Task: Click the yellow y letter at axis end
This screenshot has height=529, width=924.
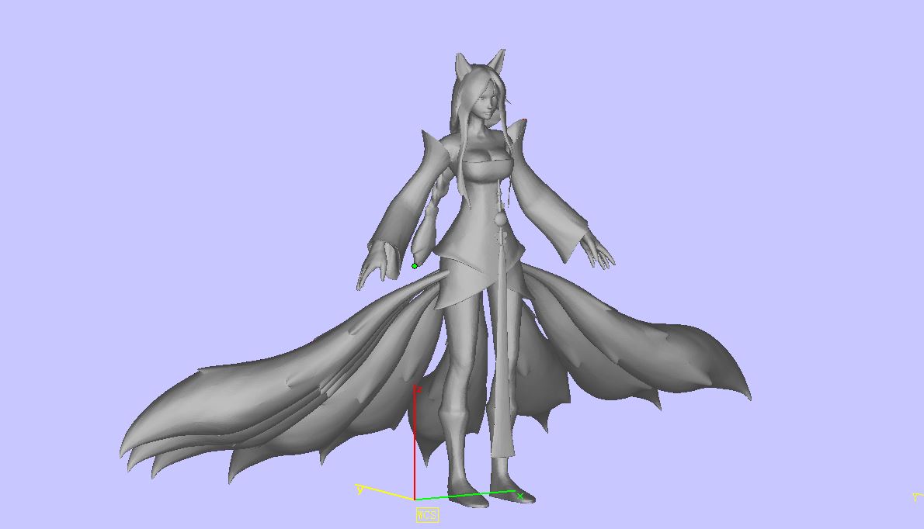Action: (x=360, y=489)
